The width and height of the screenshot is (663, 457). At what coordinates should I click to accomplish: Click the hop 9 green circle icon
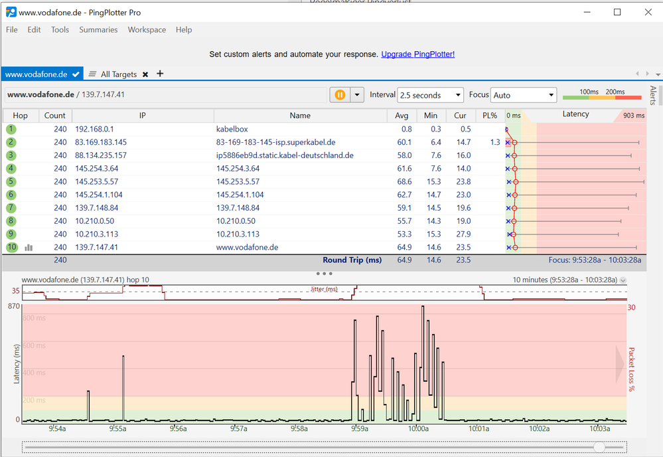[x=11, y=234]
